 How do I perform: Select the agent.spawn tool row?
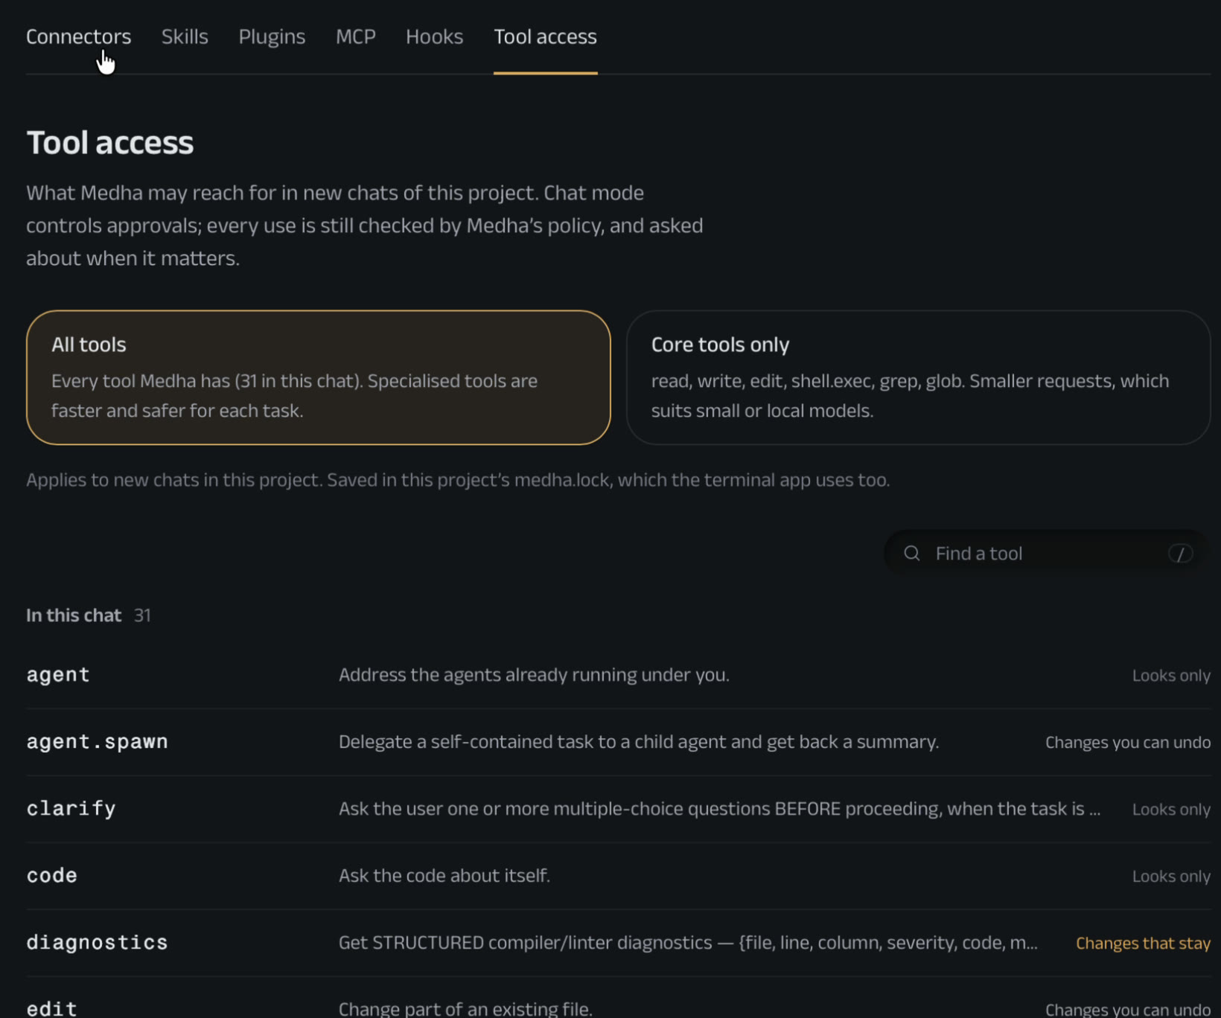619,742
